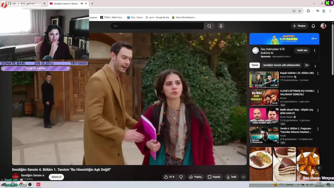Viewport: 334px width, 188px height.
Task: Close the Sevdiğim Sensin browser tab
Action: tap(86, 4)
